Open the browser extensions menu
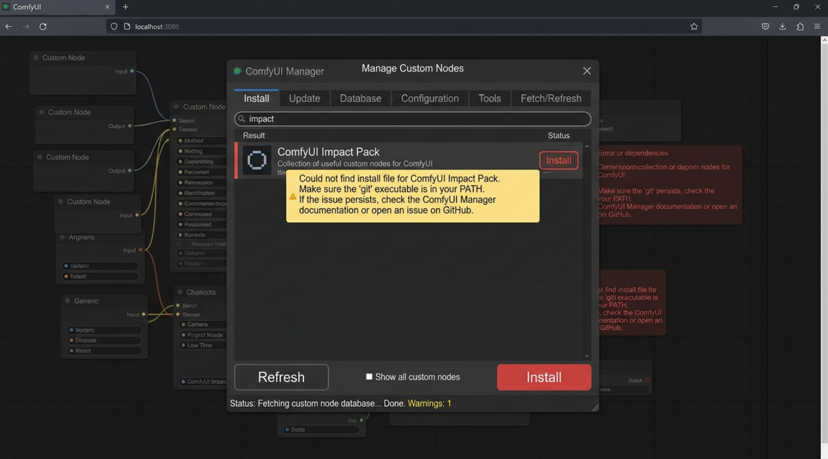The height and width of the screenshot is (459, 828). 800,26
